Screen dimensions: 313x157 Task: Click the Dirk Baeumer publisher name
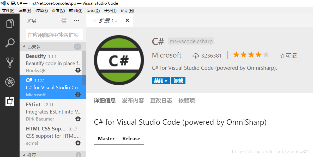pyautogui.click(x=40, y=119)
